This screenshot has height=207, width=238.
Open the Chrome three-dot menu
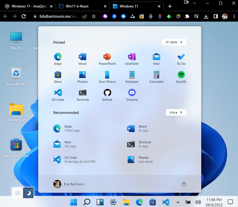click(x=234, y=16)
